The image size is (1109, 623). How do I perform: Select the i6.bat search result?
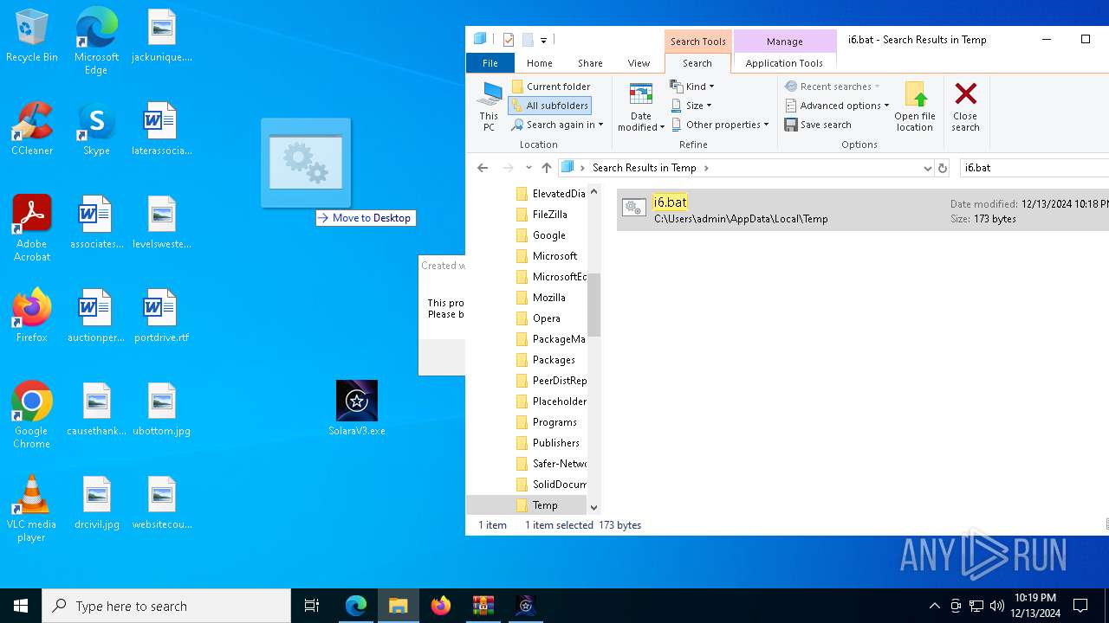point(862,210)
